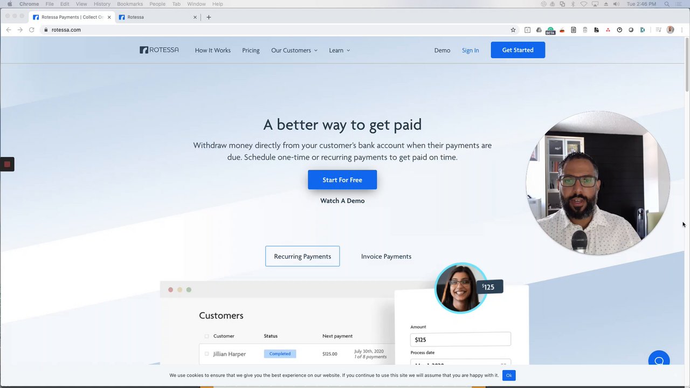Select the Recurring Payments tab
Viewport: 690px width, 388px height.
click(x=302, y=256)
